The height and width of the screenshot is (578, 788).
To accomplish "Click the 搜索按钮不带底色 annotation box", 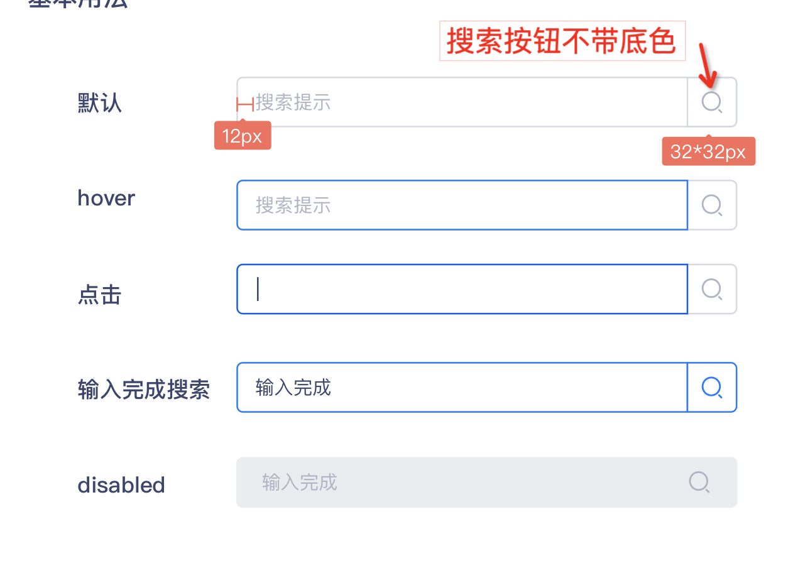I will pos(563,40).
